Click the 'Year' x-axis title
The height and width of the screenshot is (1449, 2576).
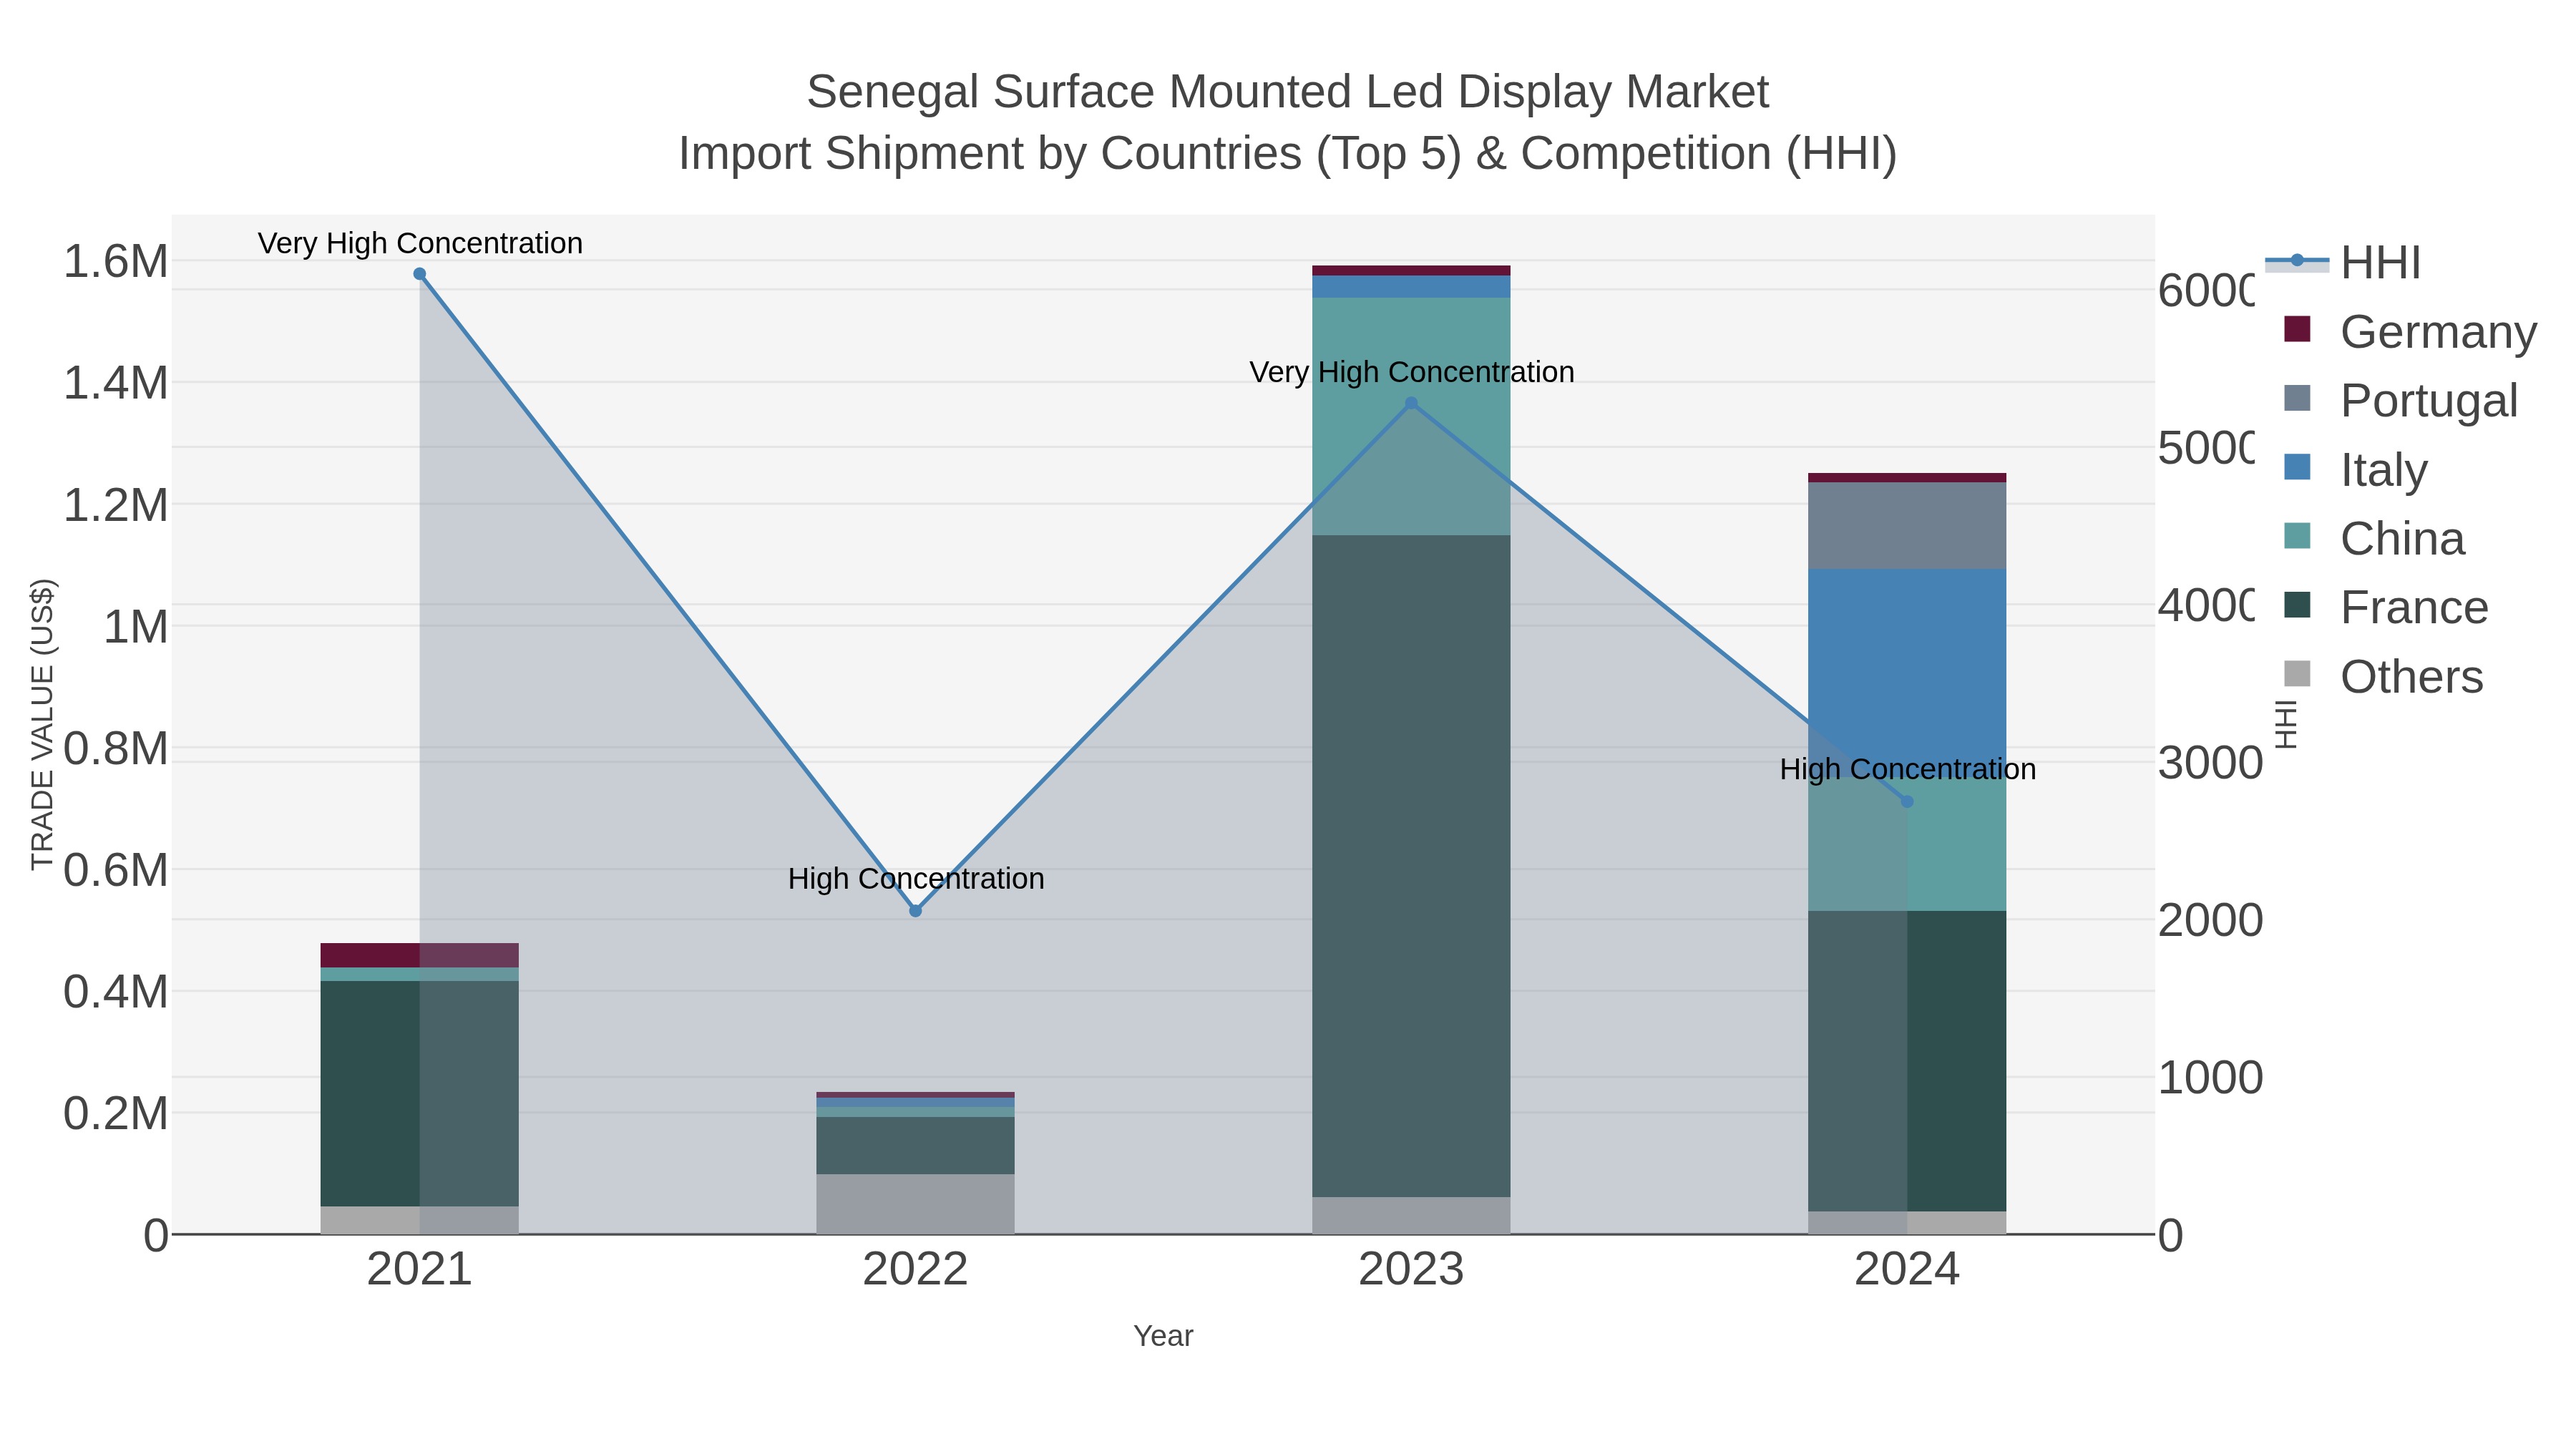[1163, 1336]
